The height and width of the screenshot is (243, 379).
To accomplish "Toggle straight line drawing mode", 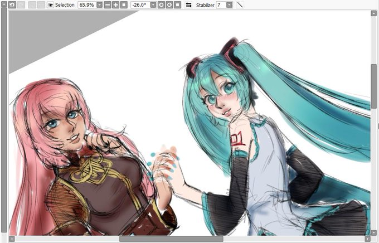I will [x=240, y=5].
